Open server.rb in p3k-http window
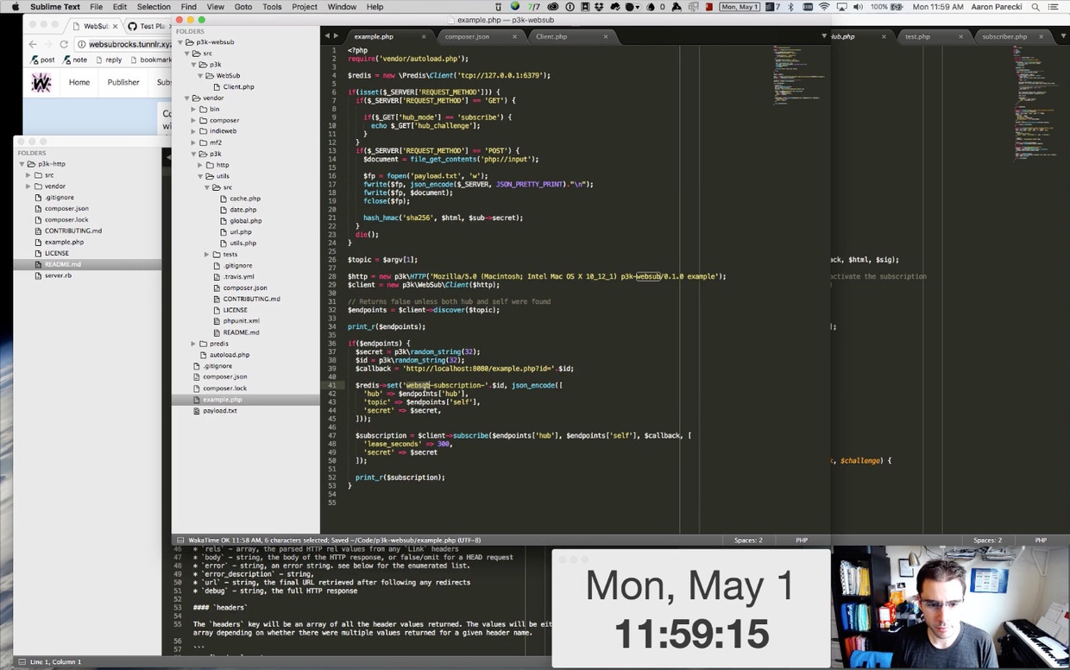The height and width of the screenshot is (670, 1070). (x=58, y=275)
